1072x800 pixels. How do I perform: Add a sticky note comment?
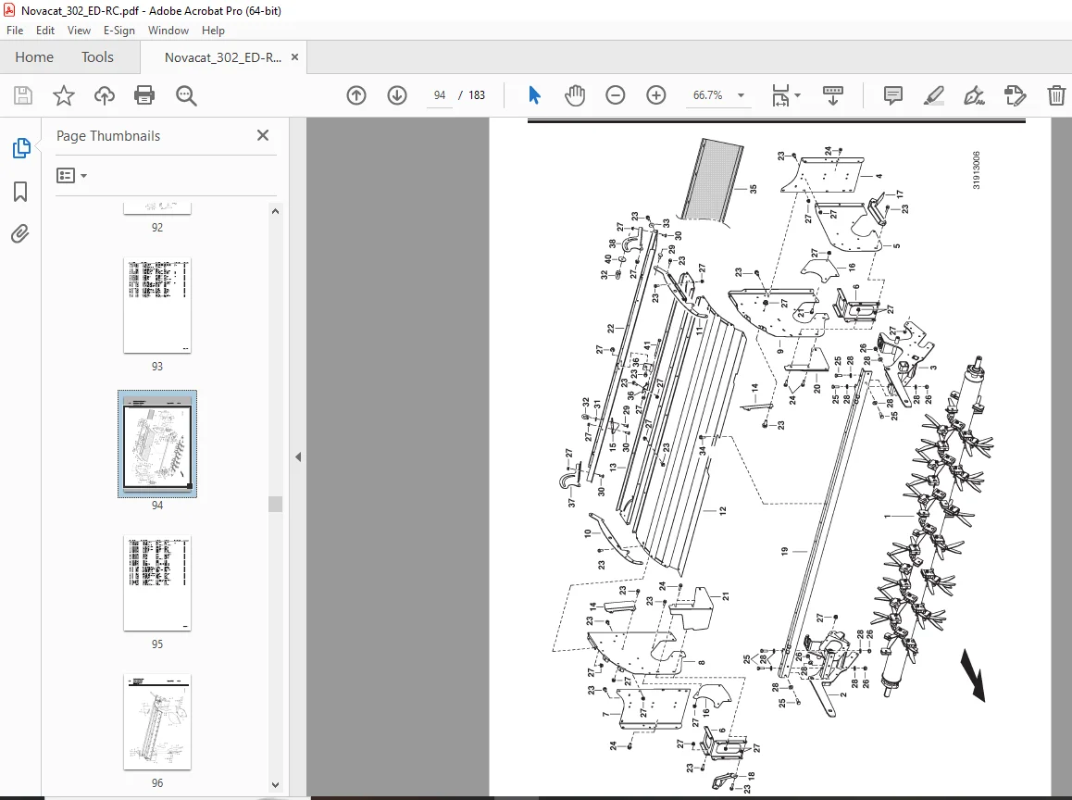(893, 95)
